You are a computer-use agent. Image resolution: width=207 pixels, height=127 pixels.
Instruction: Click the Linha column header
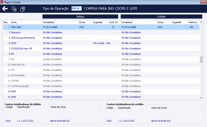(x=14, y=22)
